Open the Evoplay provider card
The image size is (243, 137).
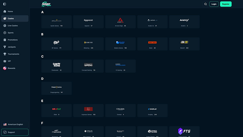point(152,110)
